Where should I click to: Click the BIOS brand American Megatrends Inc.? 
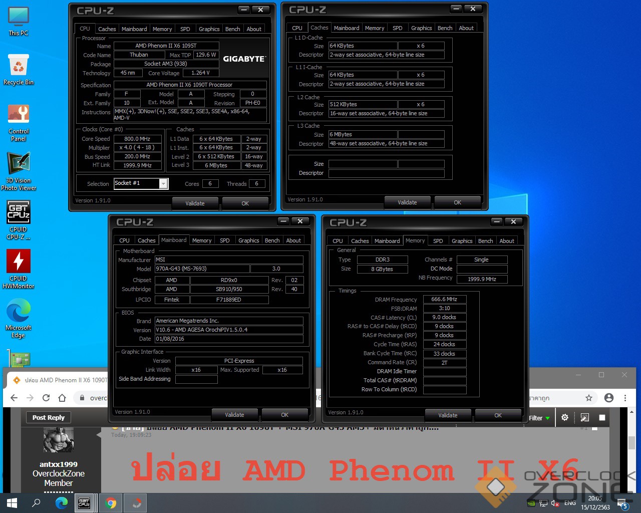coord(229,321)
